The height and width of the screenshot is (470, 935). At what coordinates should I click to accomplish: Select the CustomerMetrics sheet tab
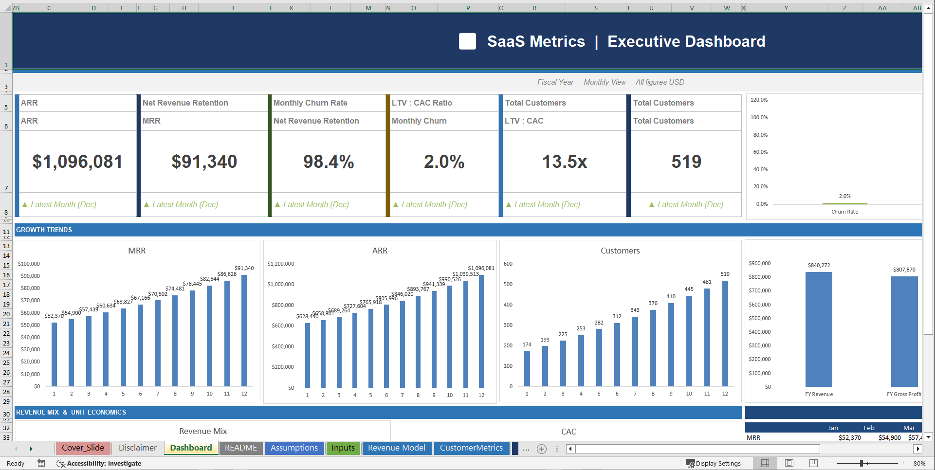[x=471, y=448]
